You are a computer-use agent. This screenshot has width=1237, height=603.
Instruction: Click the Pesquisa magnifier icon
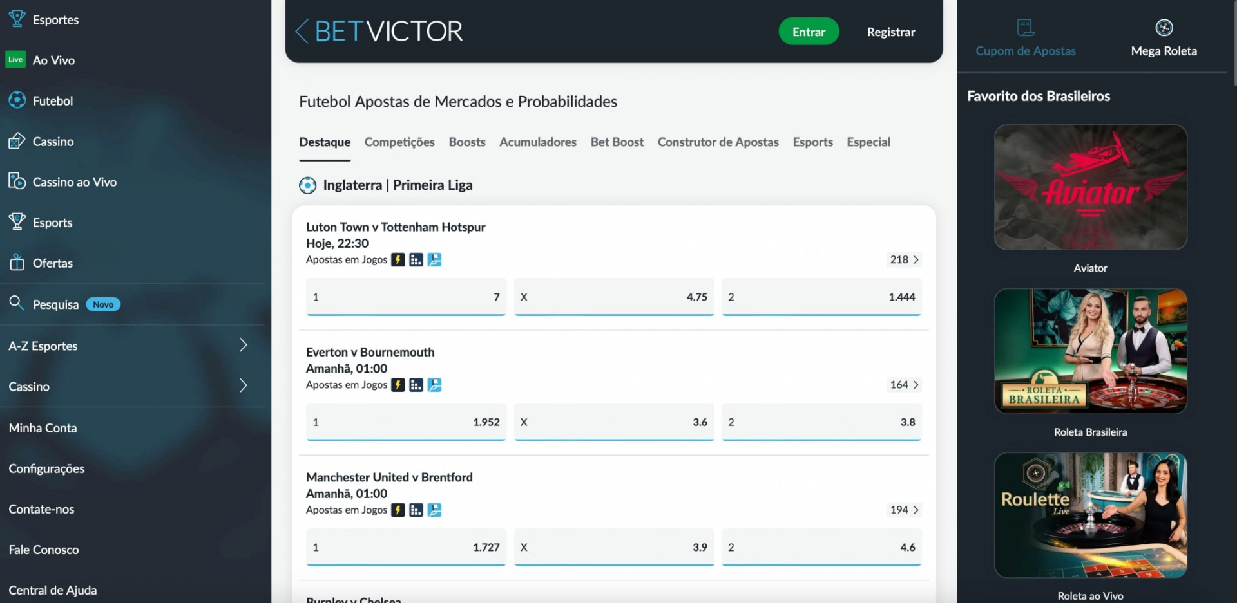(x=17, y=304)
